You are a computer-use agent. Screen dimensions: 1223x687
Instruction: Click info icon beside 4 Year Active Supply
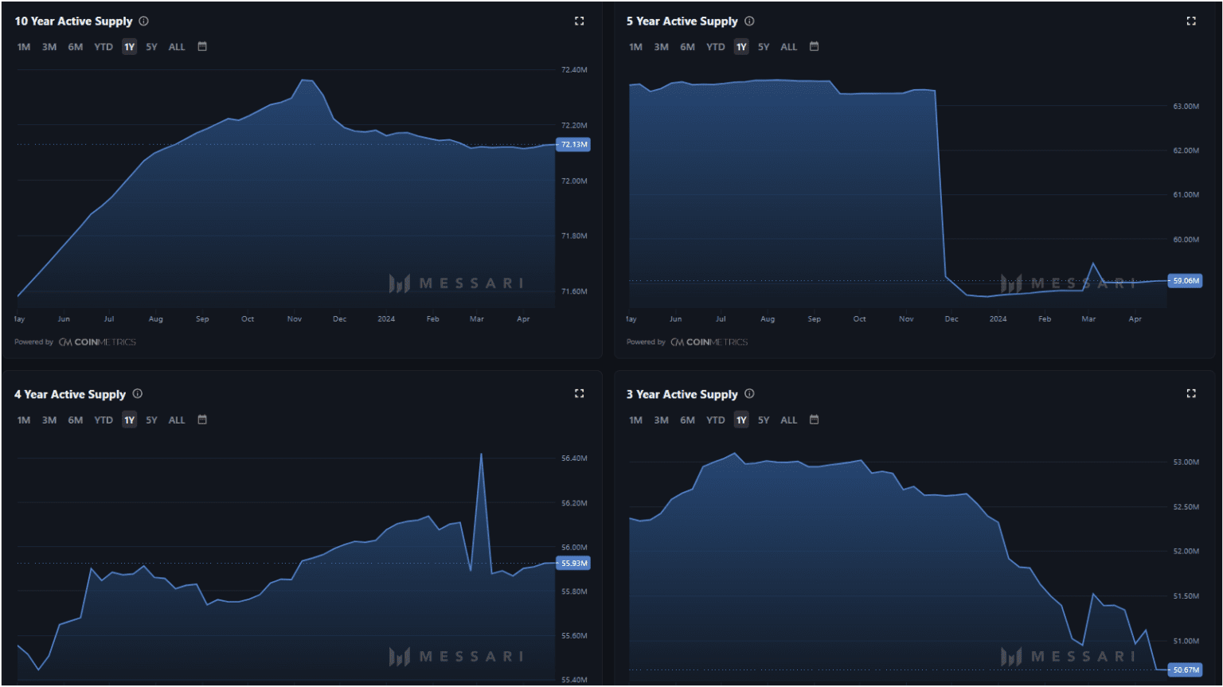click(x=138, y=394)
